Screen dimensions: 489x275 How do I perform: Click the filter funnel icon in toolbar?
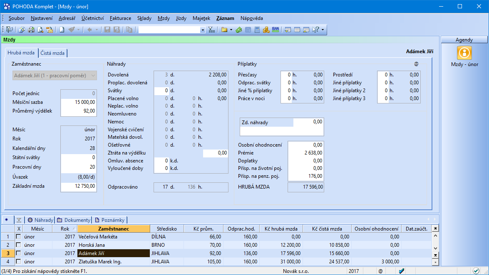pos(211,29)
